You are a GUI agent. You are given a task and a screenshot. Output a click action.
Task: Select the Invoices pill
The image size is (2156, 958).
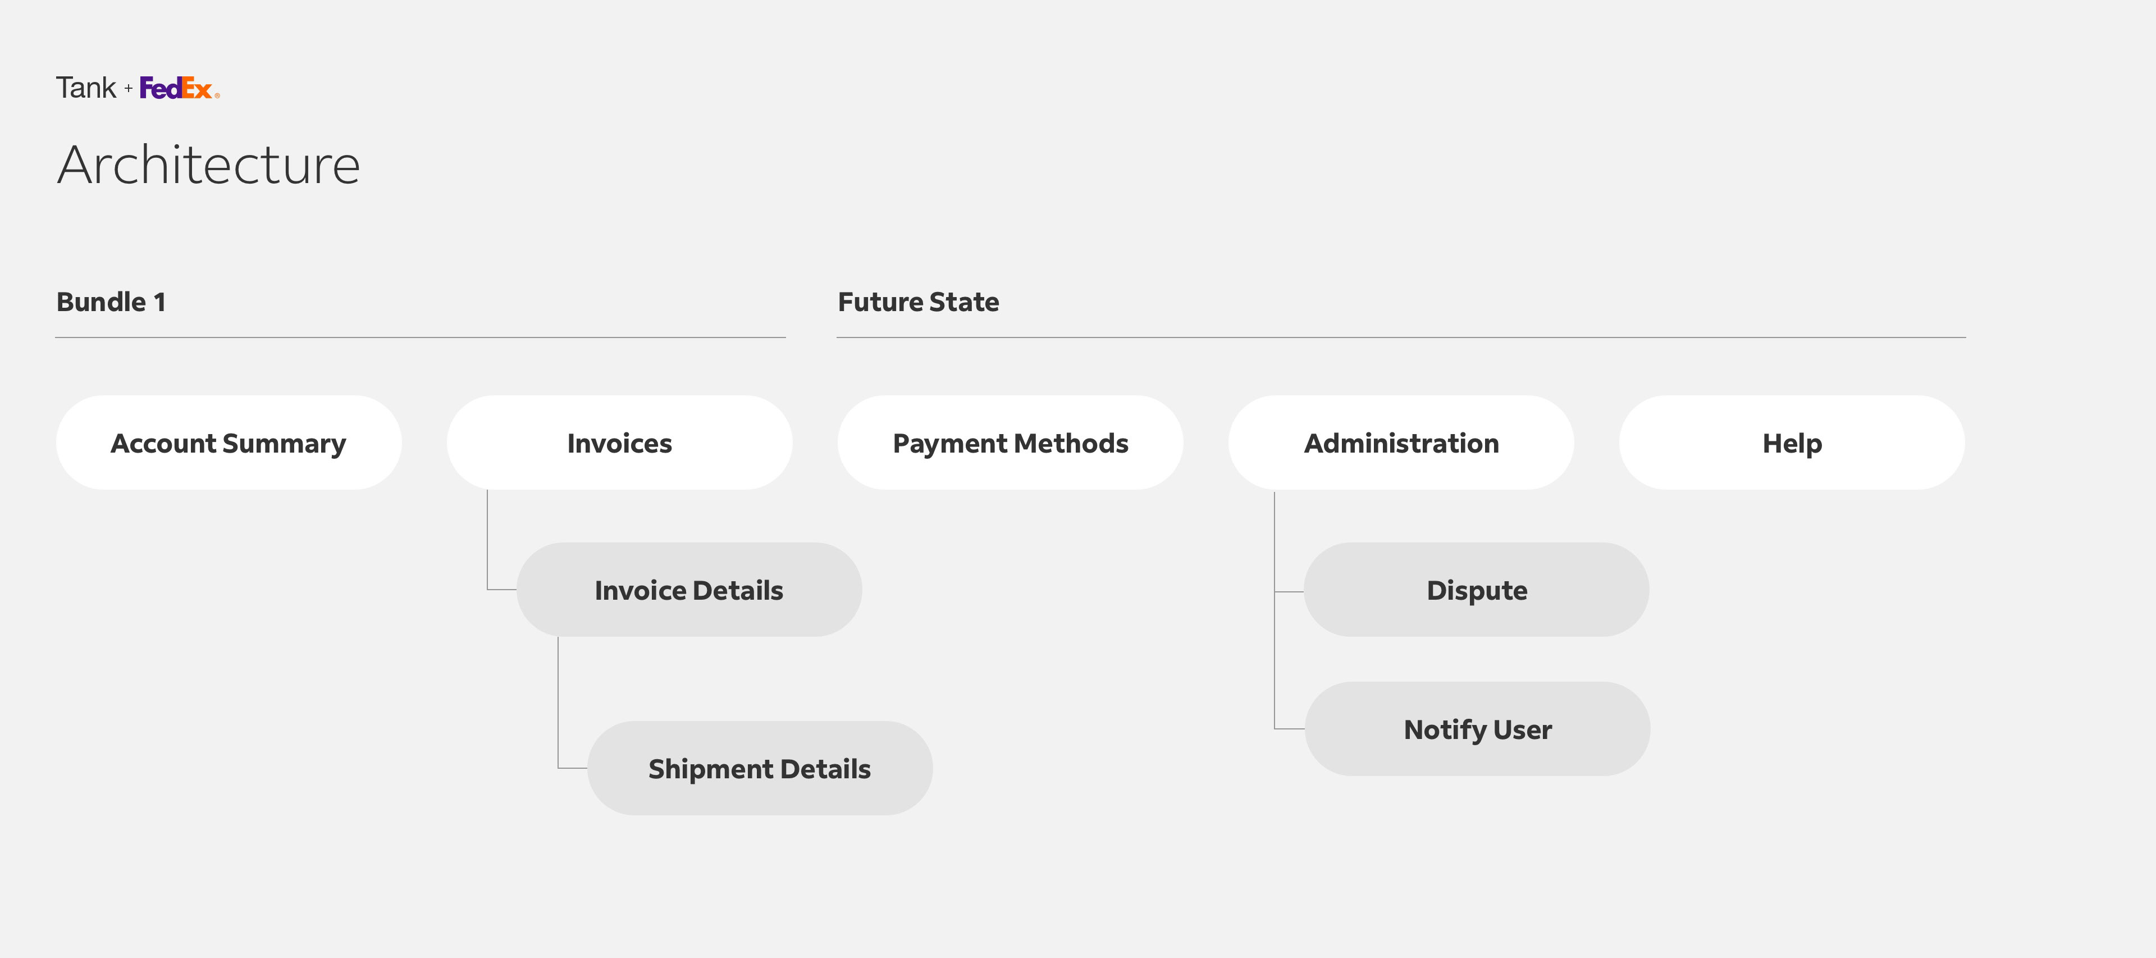point(619,443)
